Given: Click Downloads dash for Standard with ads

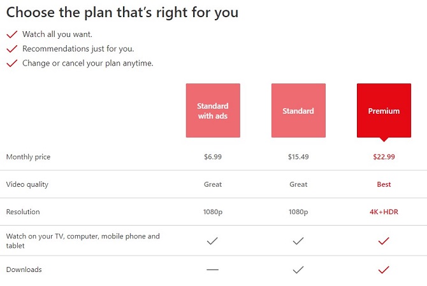Looking at the screenshot, I should [x=213, y=270].
